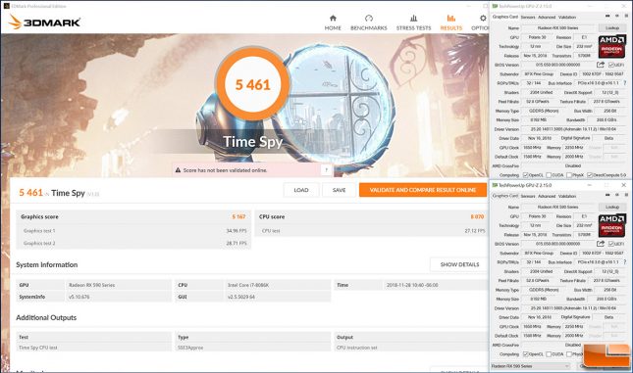
Task: Show details for System Information
Action: pyautogui.click(x=459, y=264)
